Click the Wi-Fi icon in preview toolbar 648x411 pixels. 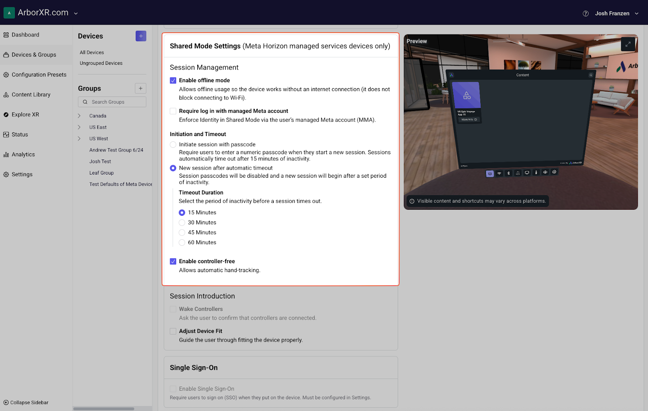coord(499,173)
